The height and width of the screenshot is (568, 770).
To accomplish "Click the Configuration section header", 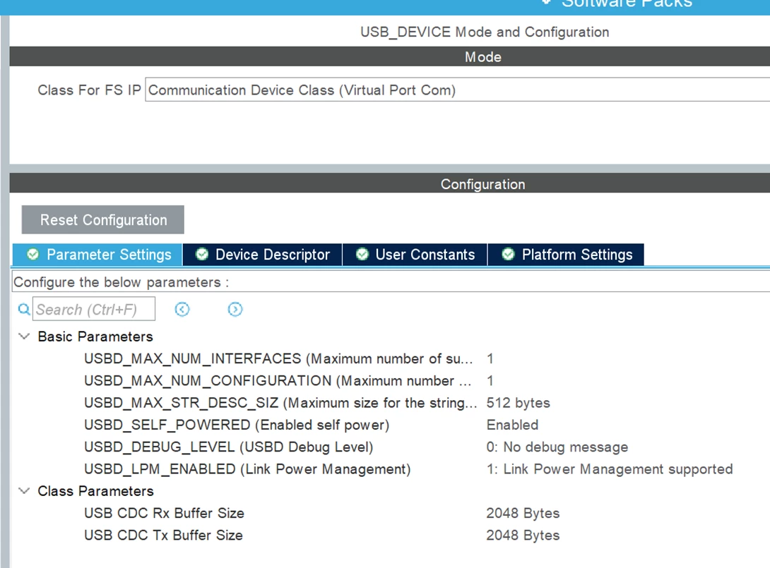I will [x=389, y=184].
